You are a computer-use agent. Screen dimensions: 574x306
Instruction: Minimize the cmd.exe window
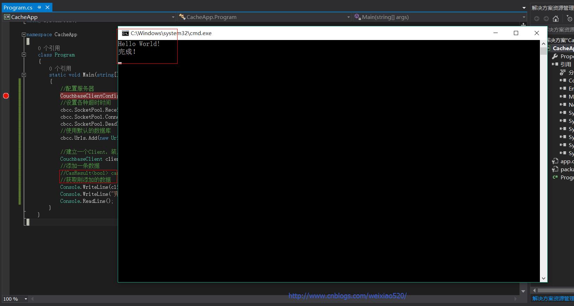pos(496,33)
